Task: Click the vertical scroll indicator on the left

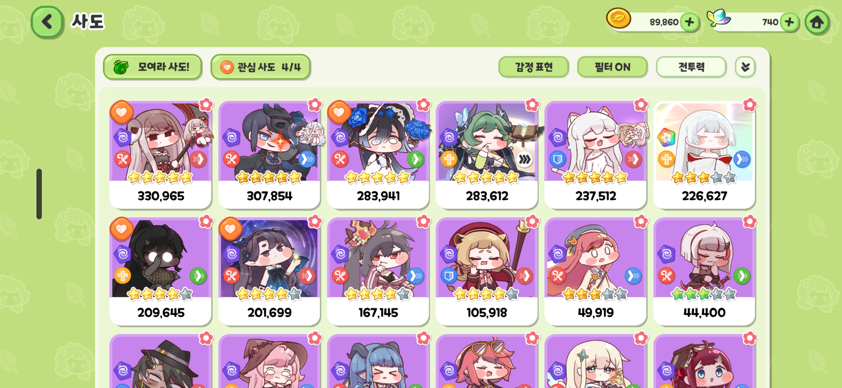Action: pyautogui.click(x=39, y=194)
